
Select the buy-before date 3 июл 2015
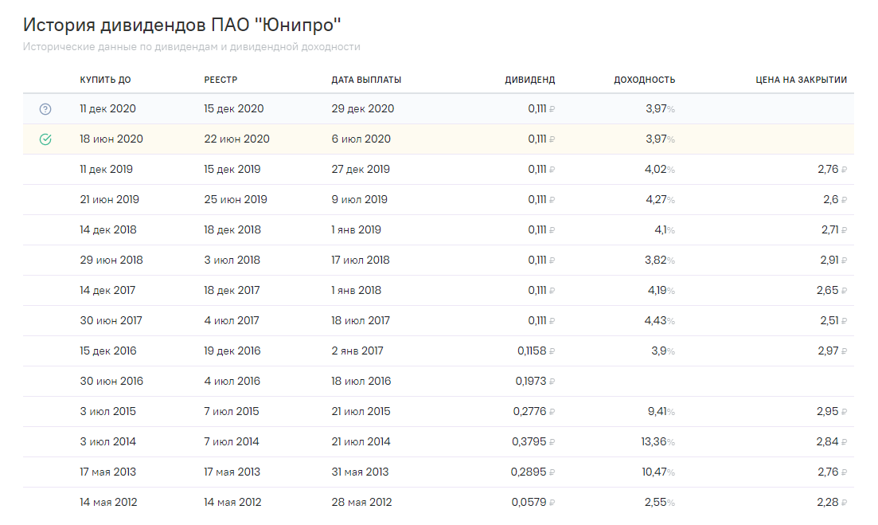tap(107, 411)
